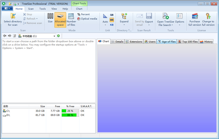Click Select directory for scan icon
The height and width of the screenshot is (139, 219).
(x=13, y=16)
